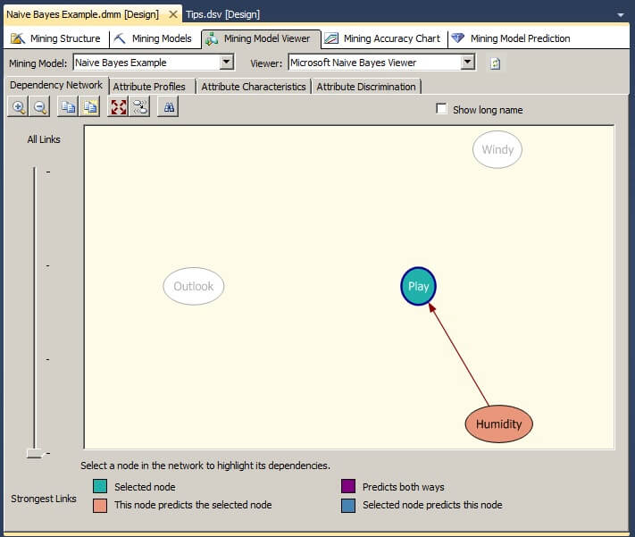Click the All Links label
The image size is (635, 537).
click(44, 139)
